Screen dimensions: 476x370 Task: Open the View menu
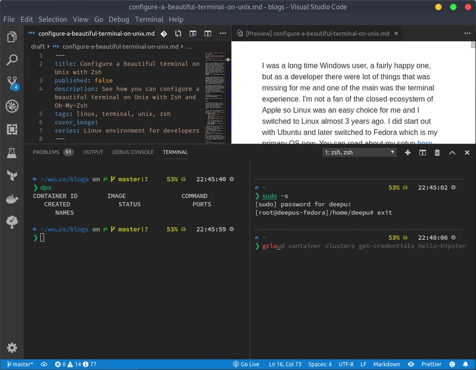80,20
